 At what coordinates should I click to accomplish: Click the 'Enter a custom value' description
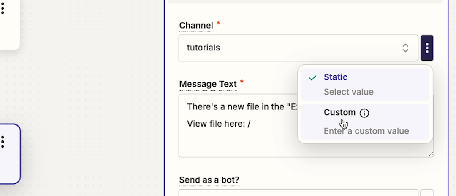tap(366, 131)
